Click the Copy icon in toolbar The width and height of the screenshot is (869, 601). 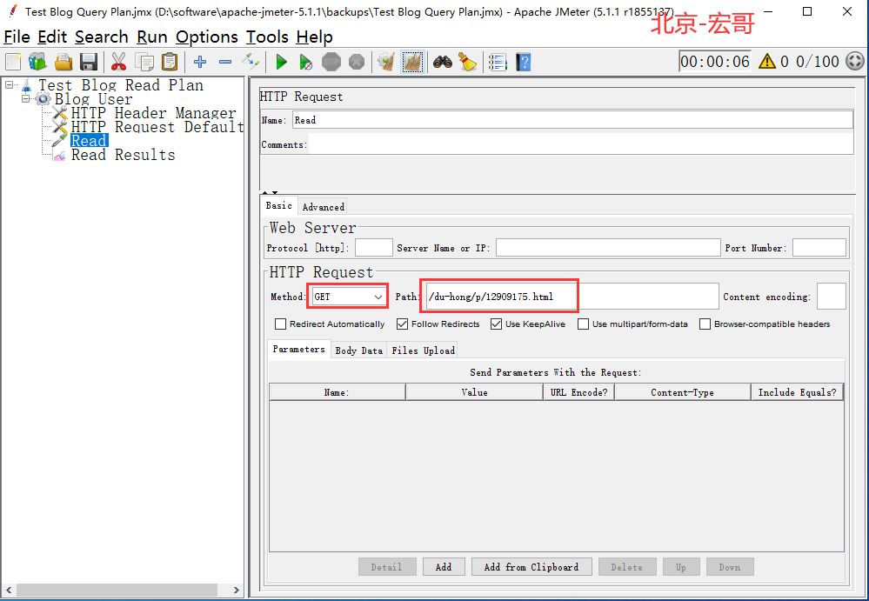tap(144, 62)
